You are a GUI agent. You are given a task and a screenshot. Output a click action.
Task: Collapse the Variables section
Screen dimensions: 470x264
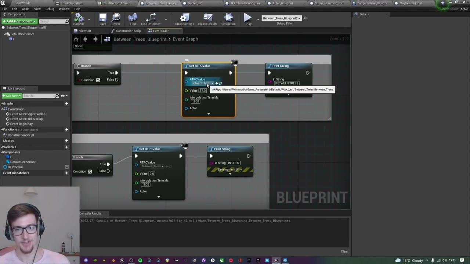tap(1, 147)
